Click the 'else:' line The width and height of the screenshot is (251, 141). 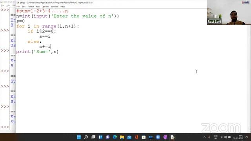(35, 42)
